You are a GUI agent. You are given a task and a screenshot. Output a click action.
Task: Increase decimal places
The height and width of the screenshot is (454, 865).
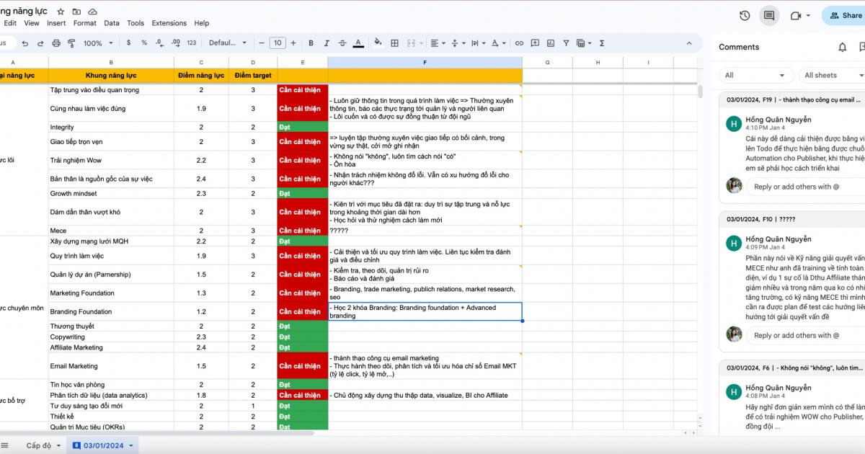[175, 43]
